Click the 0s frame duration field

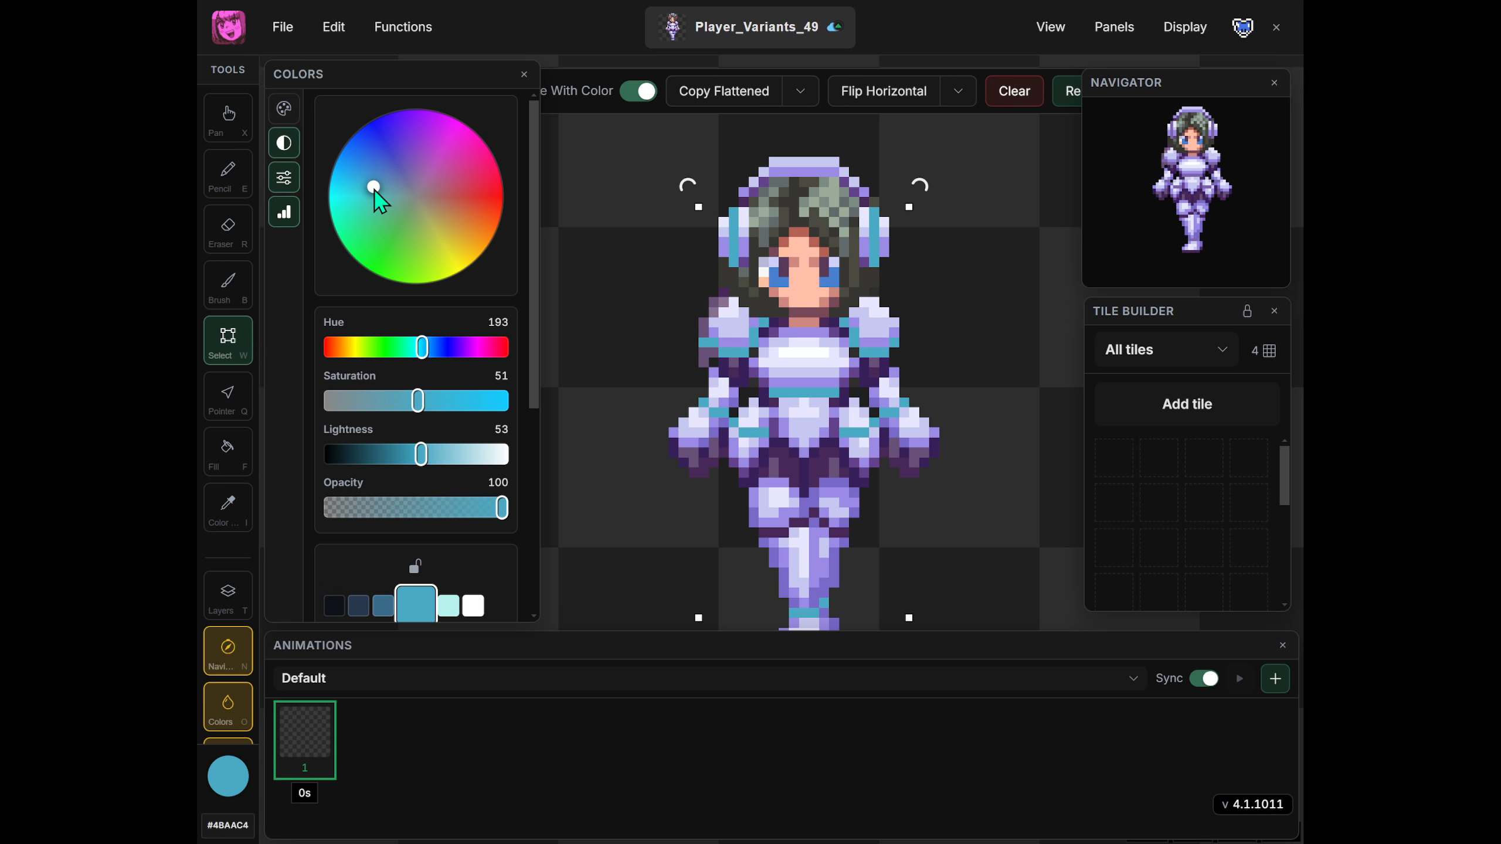[x=304, y=793]
